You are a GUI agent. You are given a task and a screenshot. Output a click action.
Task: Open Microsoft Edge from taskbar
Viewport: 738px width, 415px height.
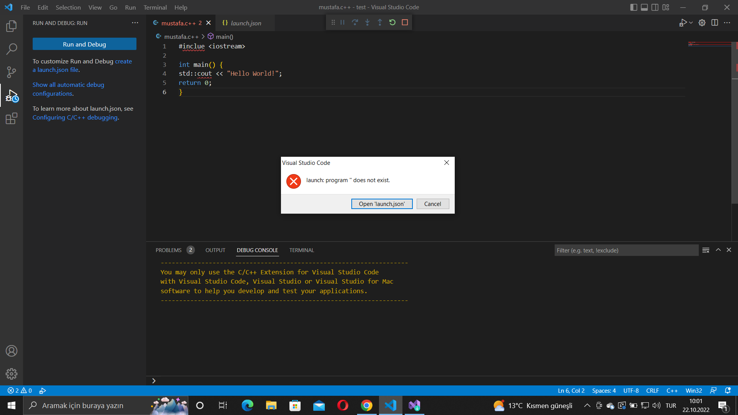248,405
